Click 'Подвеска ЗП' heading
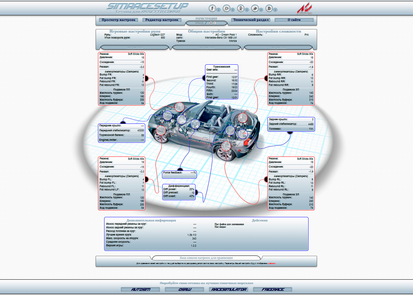The width and height of the screenshot is (413, 295). click(x=291, y=89)
